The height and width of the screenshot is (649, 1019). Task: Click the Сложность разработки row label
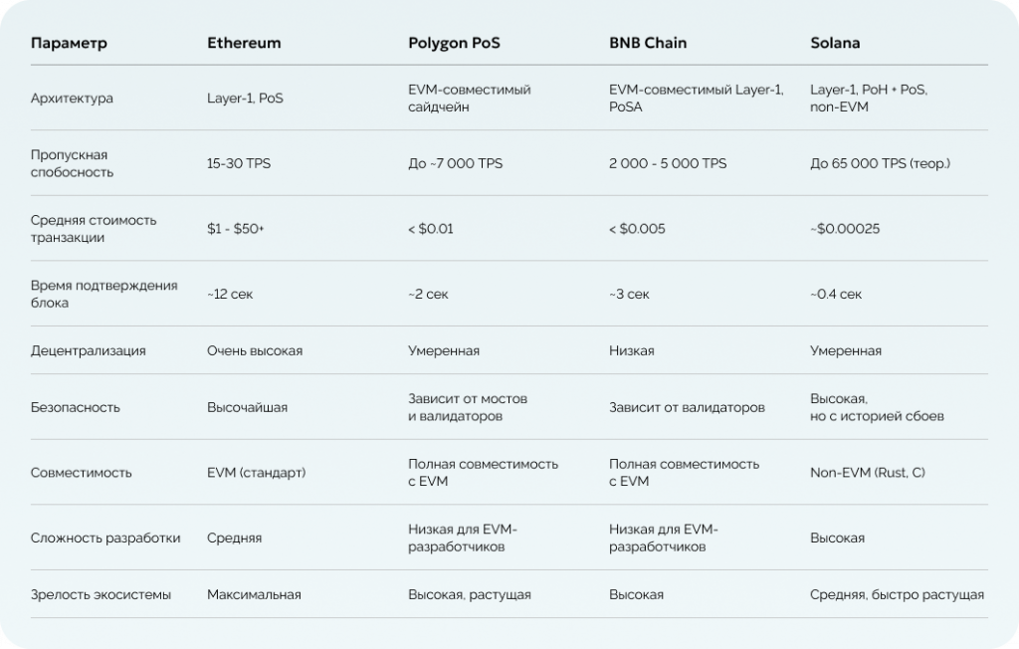pyautogui.click(x=105, y=538)
